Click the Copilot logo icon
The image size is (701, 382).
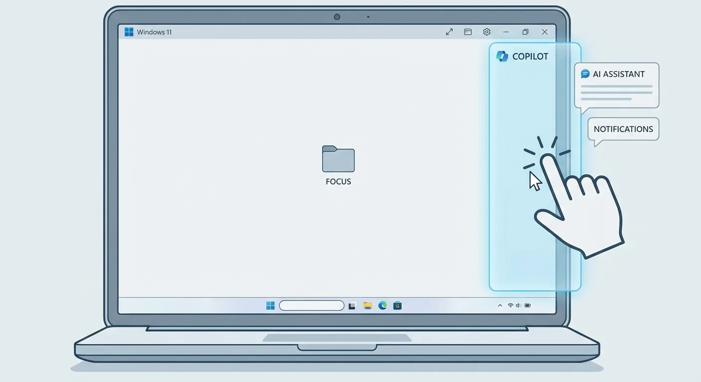pos(502,56)
